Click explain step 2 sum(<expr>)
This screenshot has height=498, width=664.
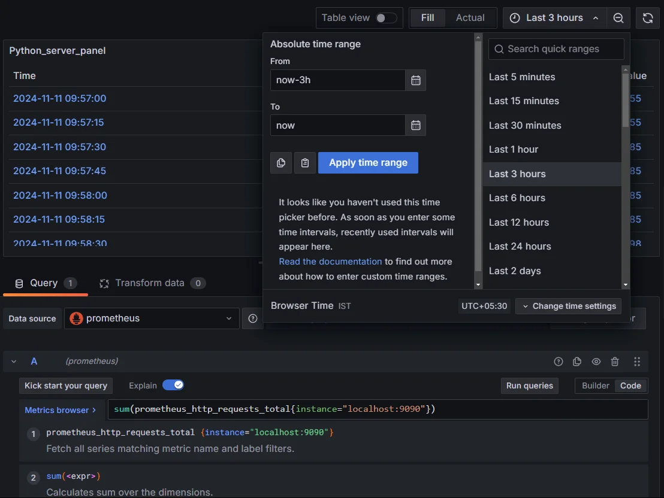(73, 476)
